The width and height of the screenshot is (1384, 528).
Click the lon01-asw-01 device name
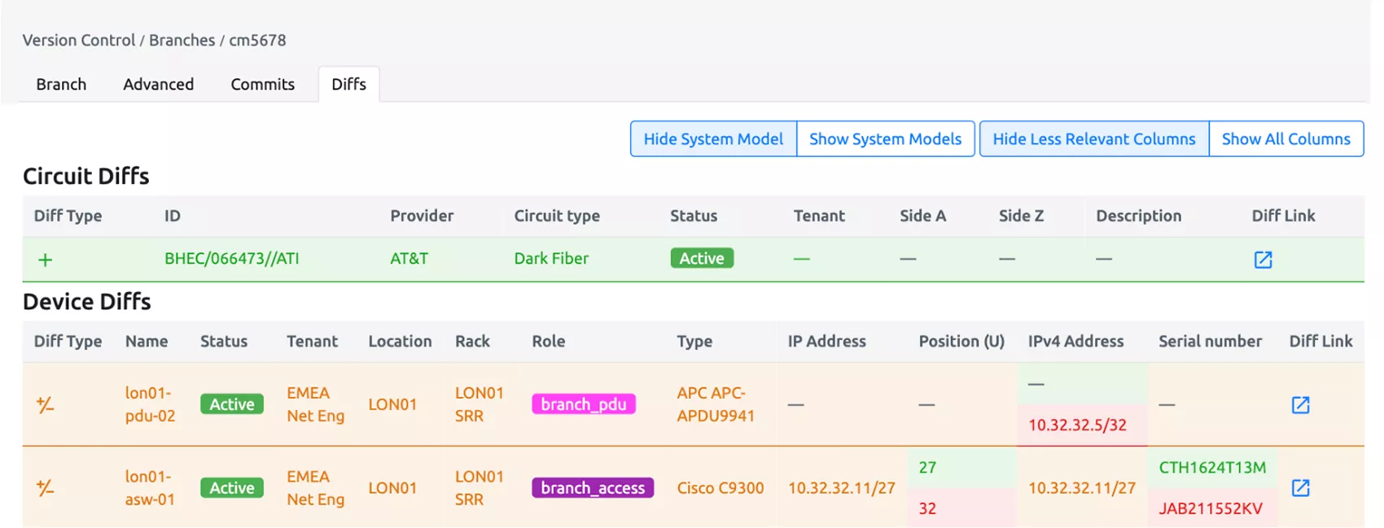(x=149, y=487)
